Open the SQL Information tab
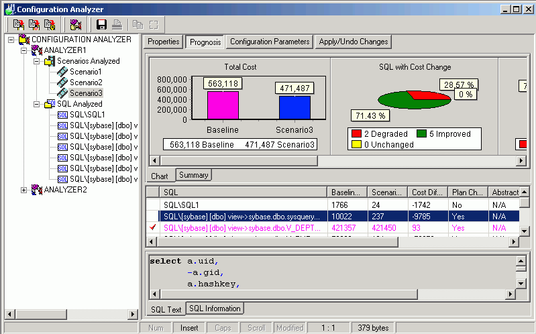536x334 pixels. (214, 309)
